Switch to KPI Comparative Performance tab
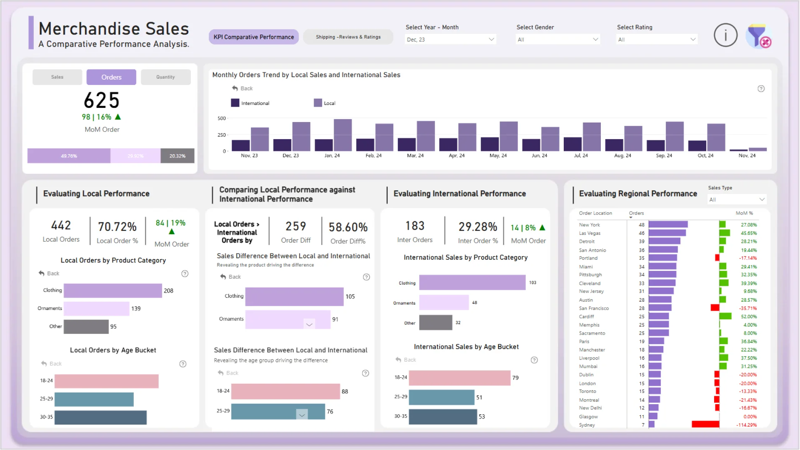800x450 pixels. [x=254, y=37]
